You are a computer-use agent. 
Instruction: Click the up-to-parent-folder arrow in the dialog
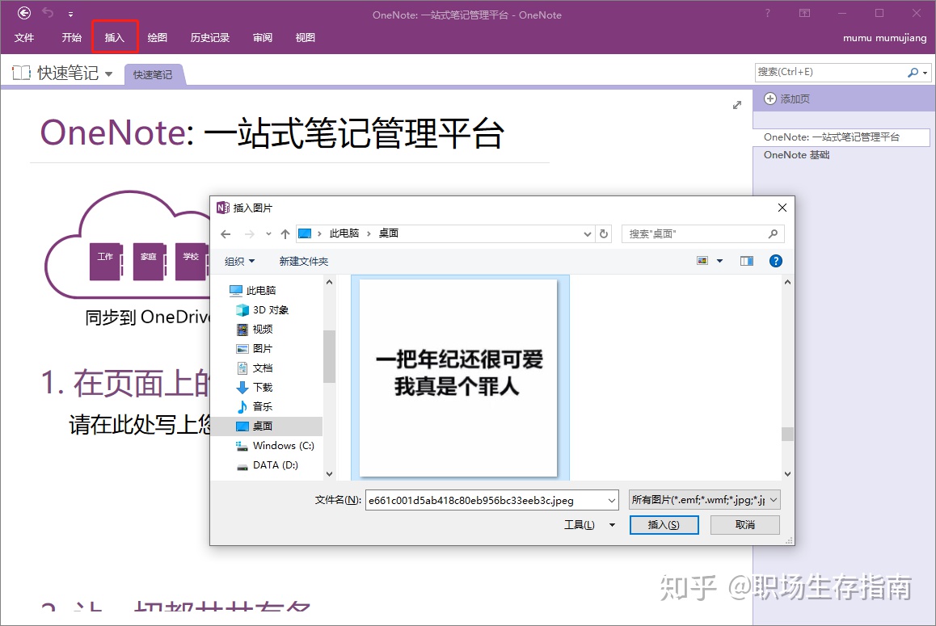click(285, 233)
